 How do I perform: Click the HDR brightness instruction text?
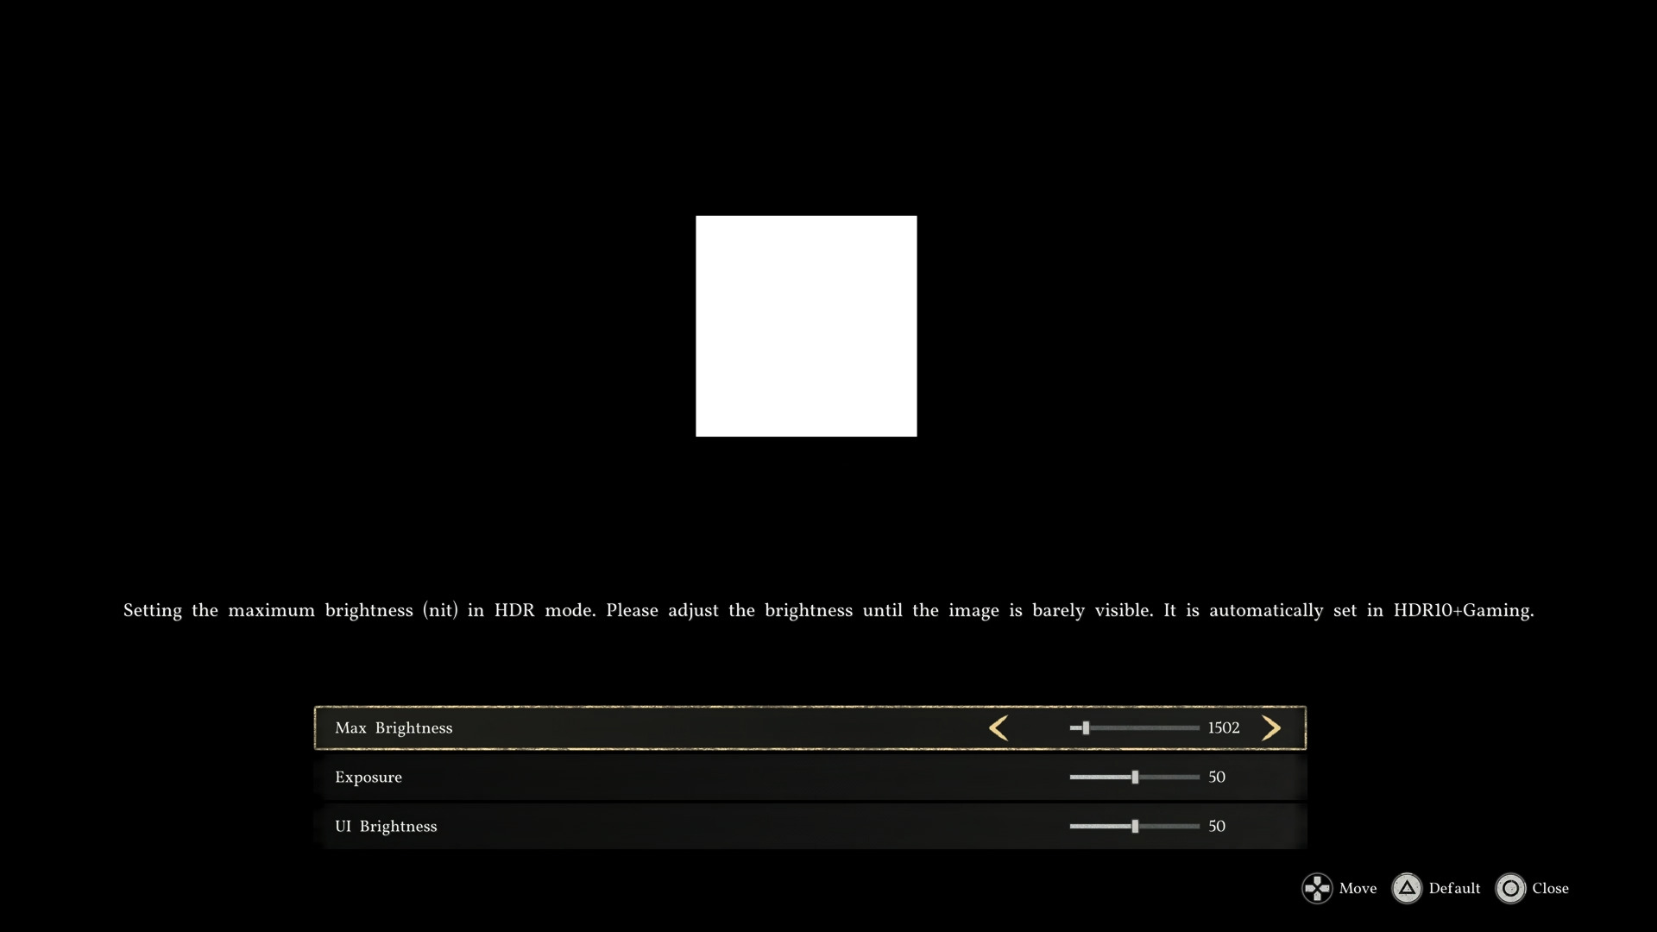[828, 611]
